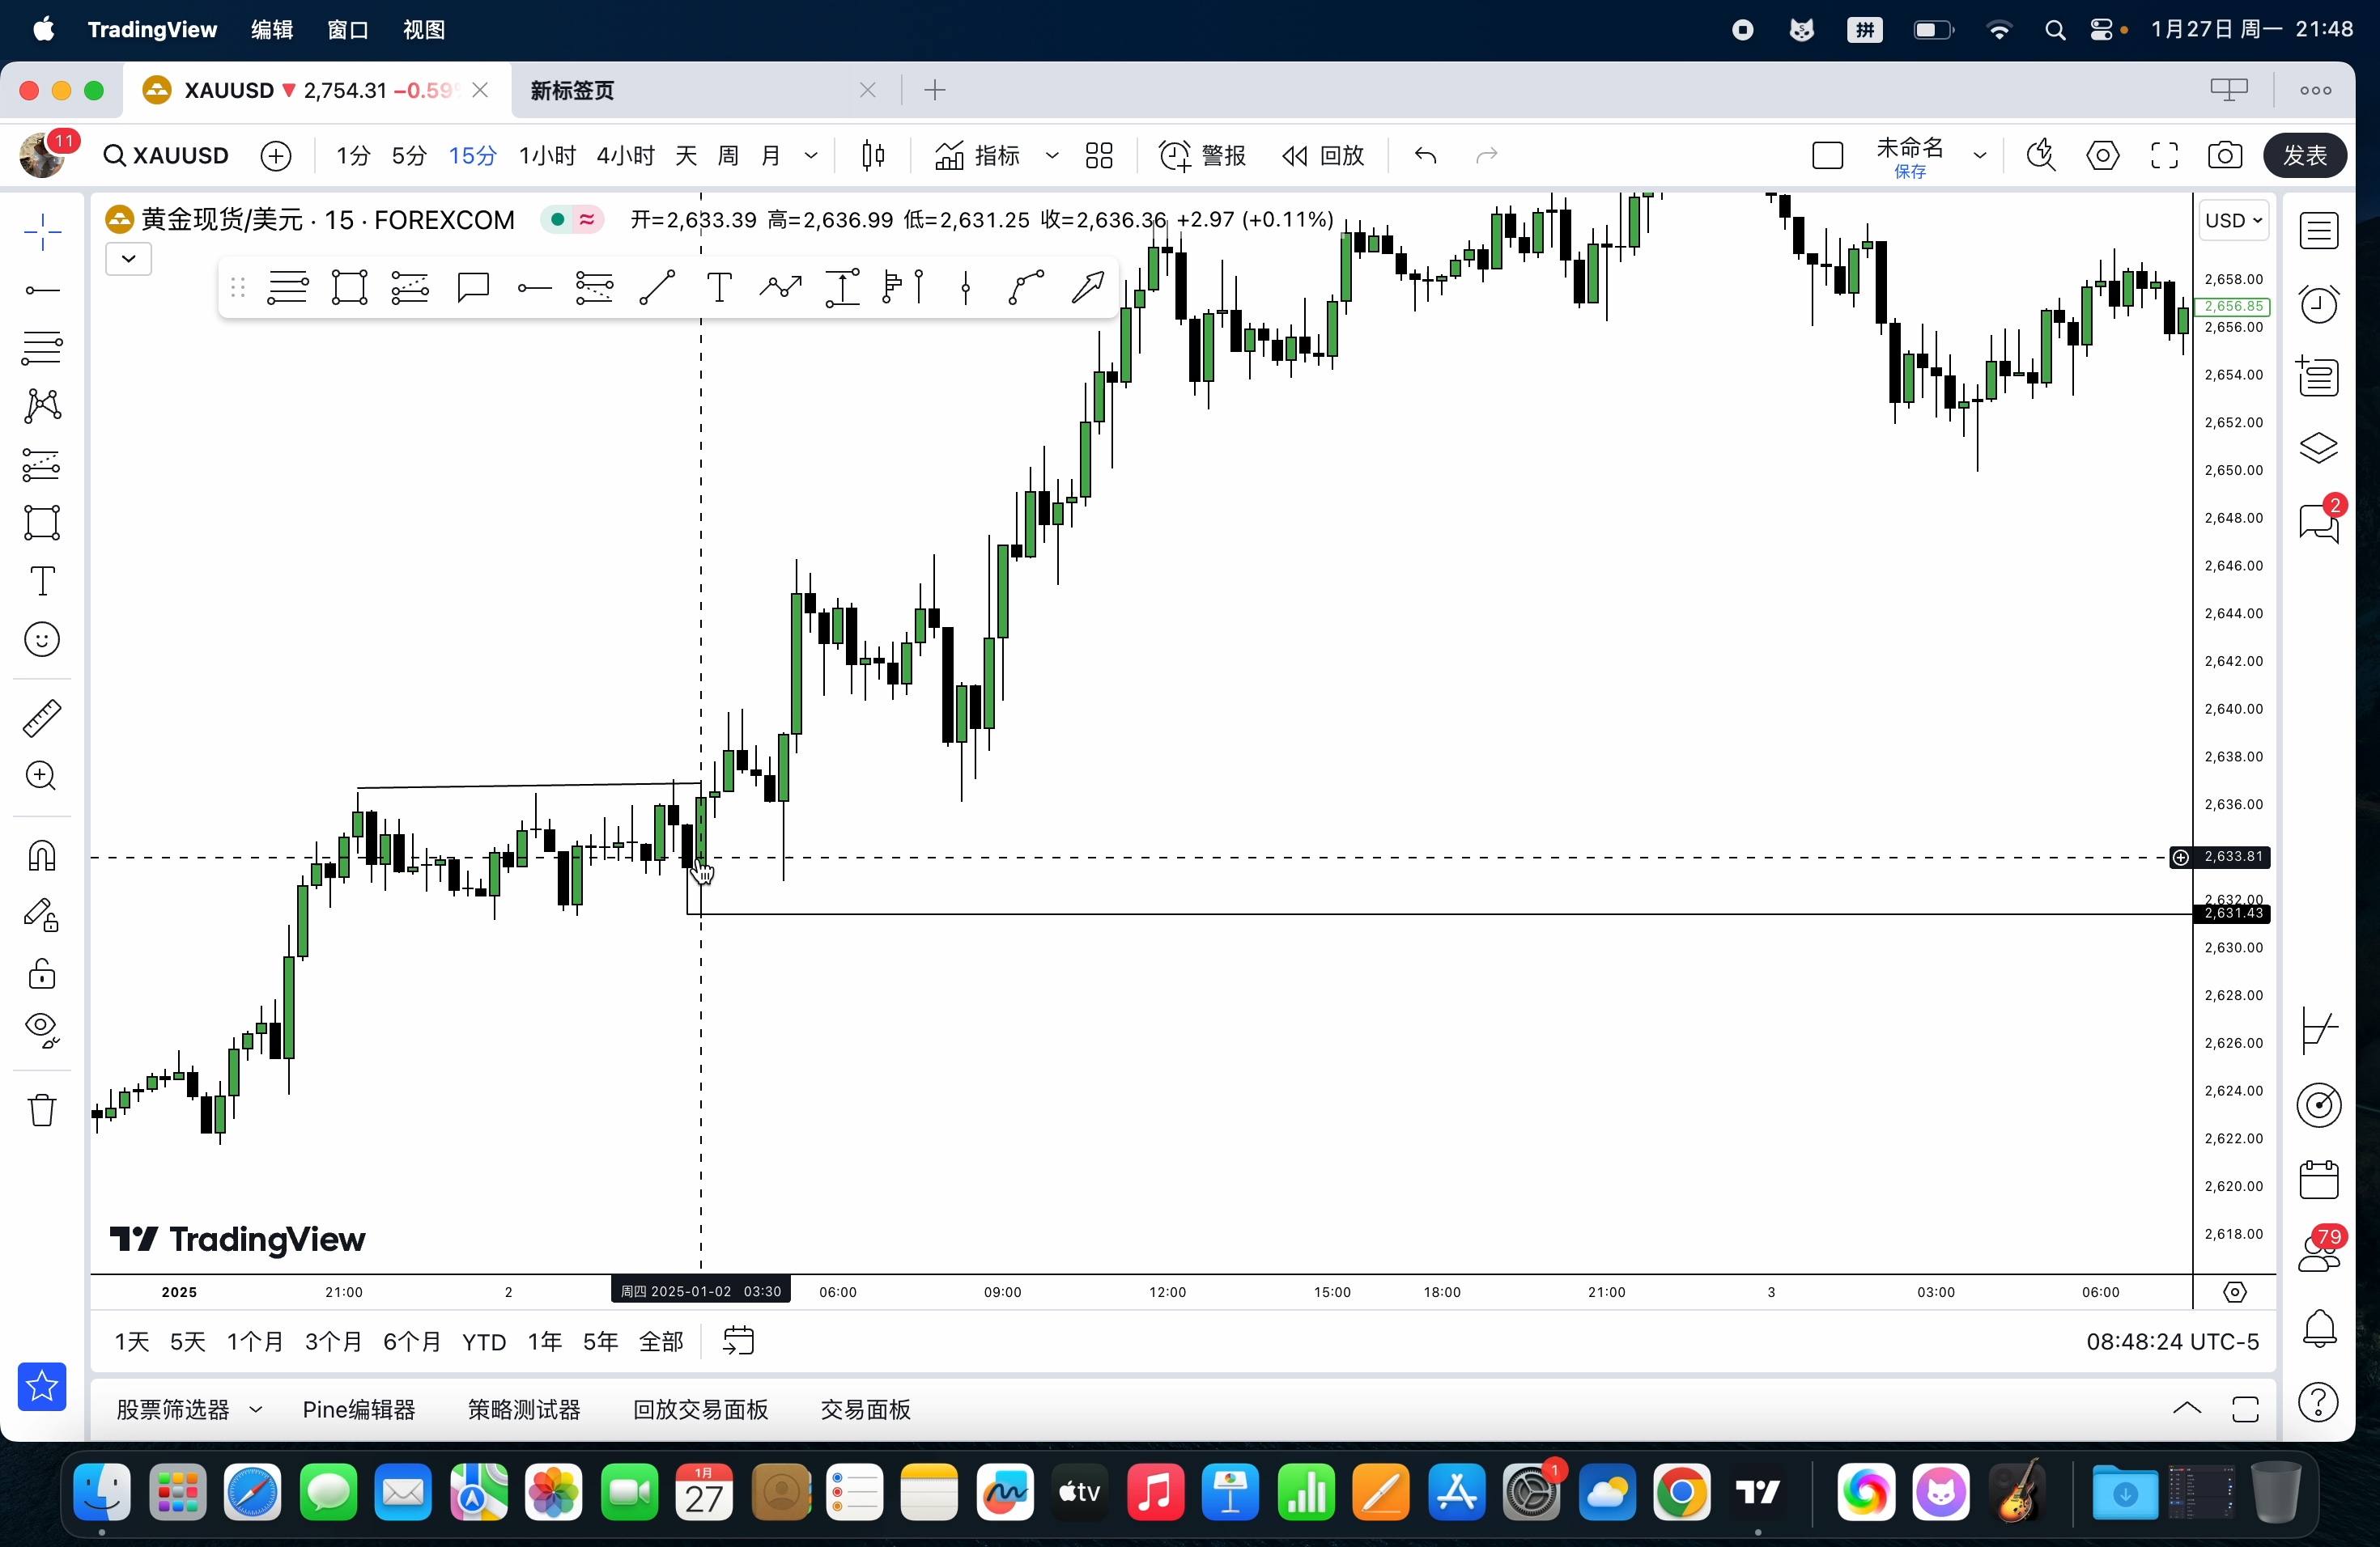Viewport: 2380px width, 1547px height.
Task: Activate the zoom in tool
Action: coord(42,775)
